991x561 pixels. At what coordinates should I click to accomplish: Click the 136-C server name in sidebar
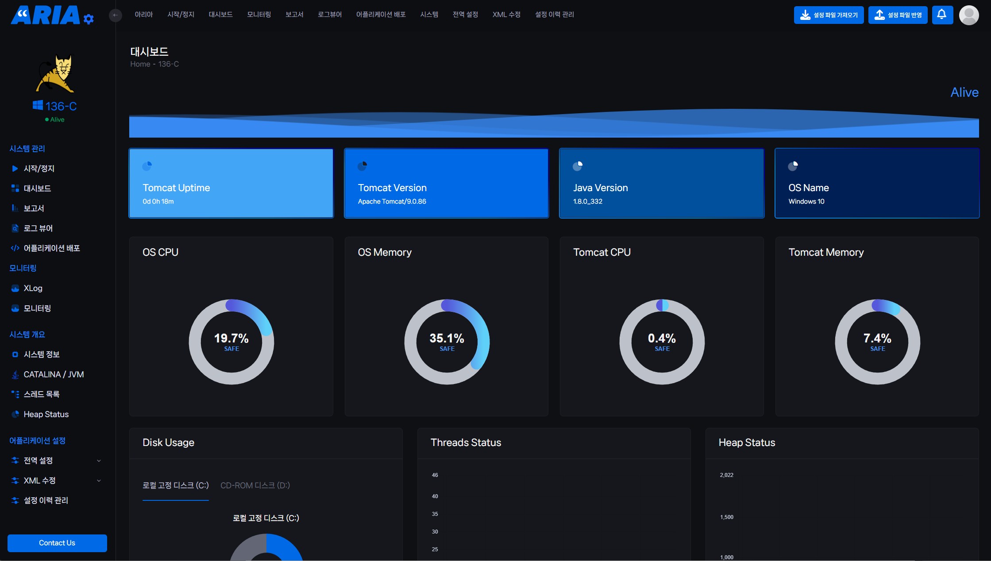click(61, 106)
